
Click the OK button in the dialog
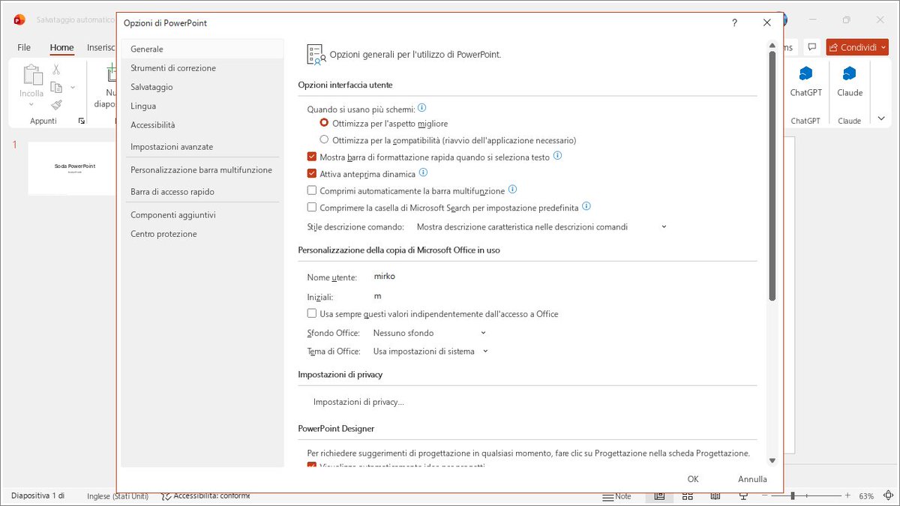693,479
